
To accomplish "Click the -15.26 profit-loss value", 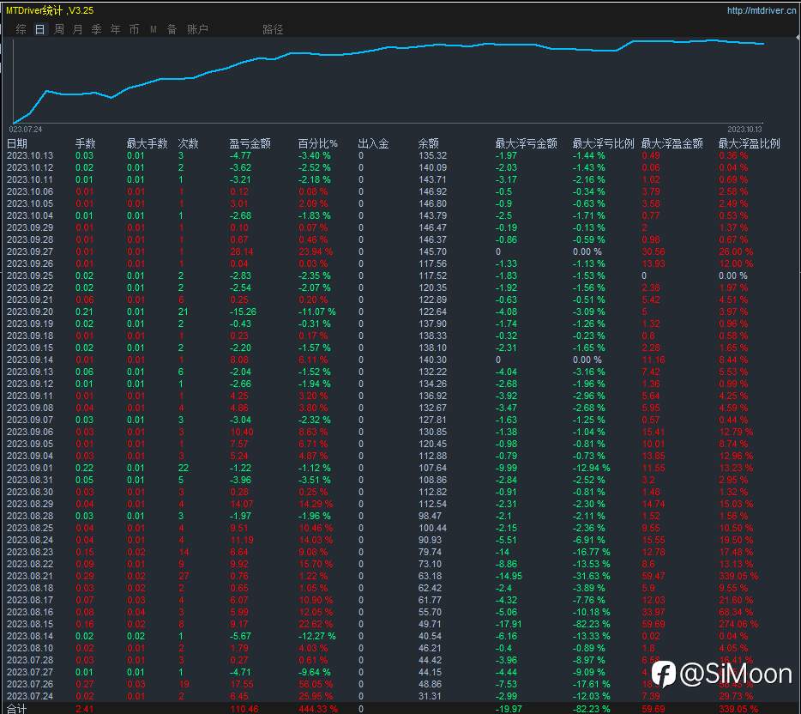I will (x=242, y=312).
